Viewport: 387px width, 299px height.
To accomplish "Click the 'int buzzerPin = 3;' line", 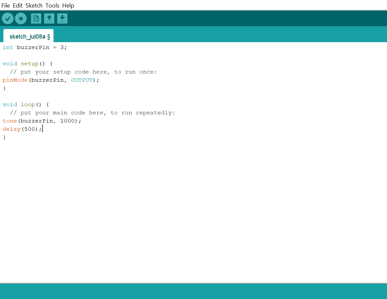I will click(x=35, y=47).
